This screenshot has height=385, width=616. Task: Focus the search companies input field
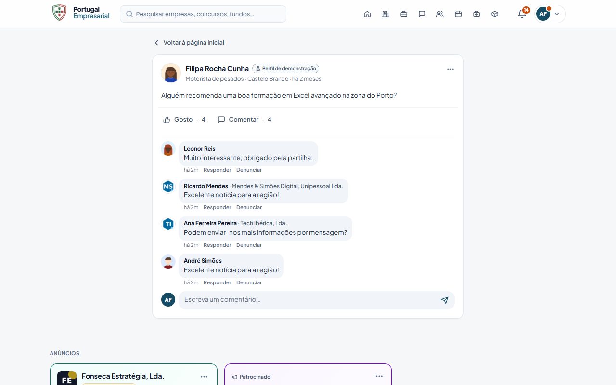tap(203, 14)
